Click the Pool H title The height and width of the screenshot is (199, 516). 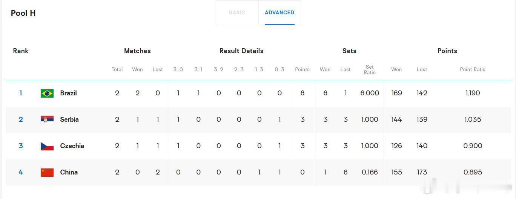[x=23, y=13]
